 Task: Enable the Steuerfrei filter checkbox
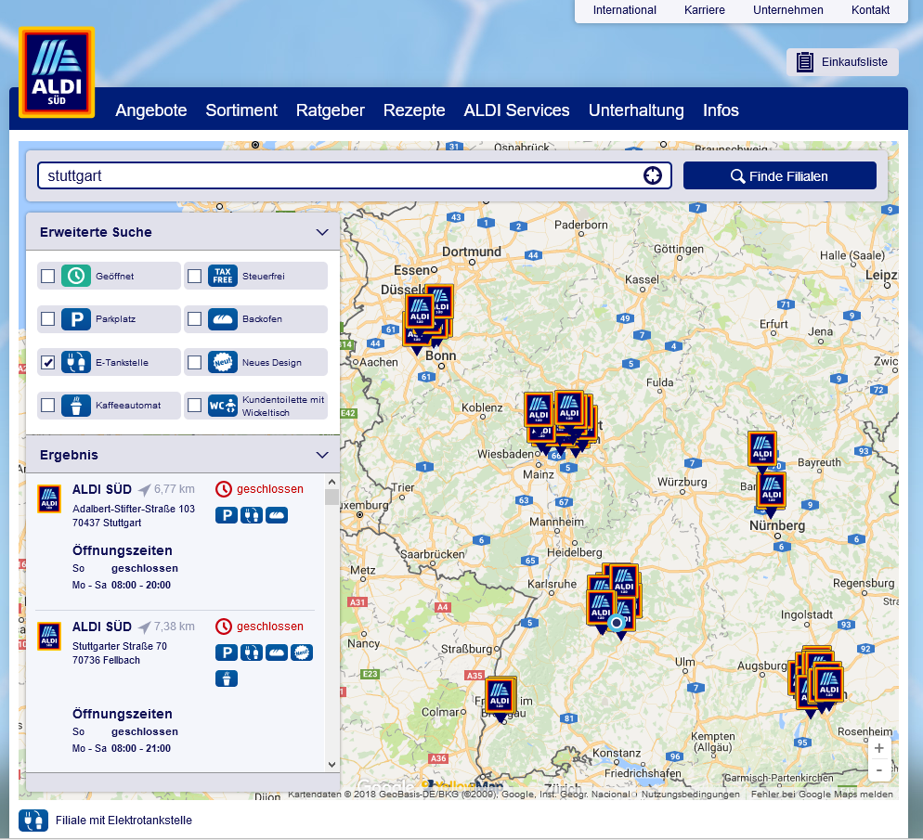(x=194, y=276)
